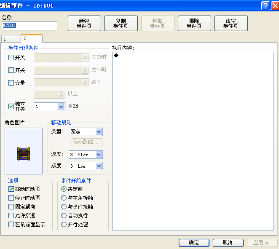Check the 固定朝向 option
This screenshot has height=249, width=279.
pos(11,207)
